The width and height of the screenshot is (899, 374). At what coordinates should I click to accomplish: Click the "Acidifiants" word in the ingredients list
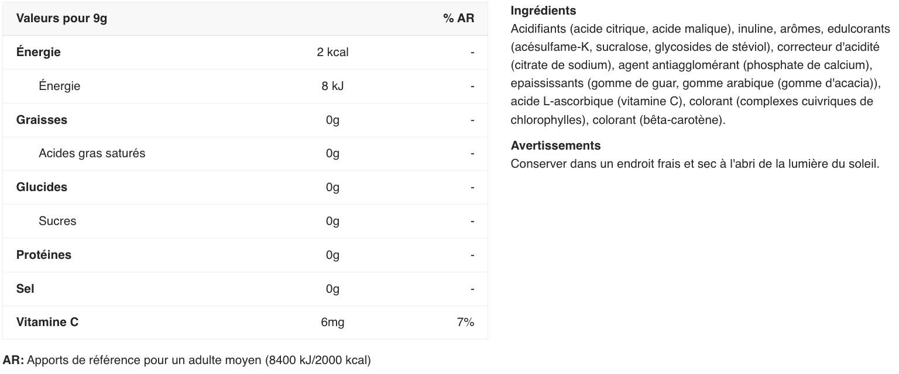pyautogui.click(x=538, y=29)
